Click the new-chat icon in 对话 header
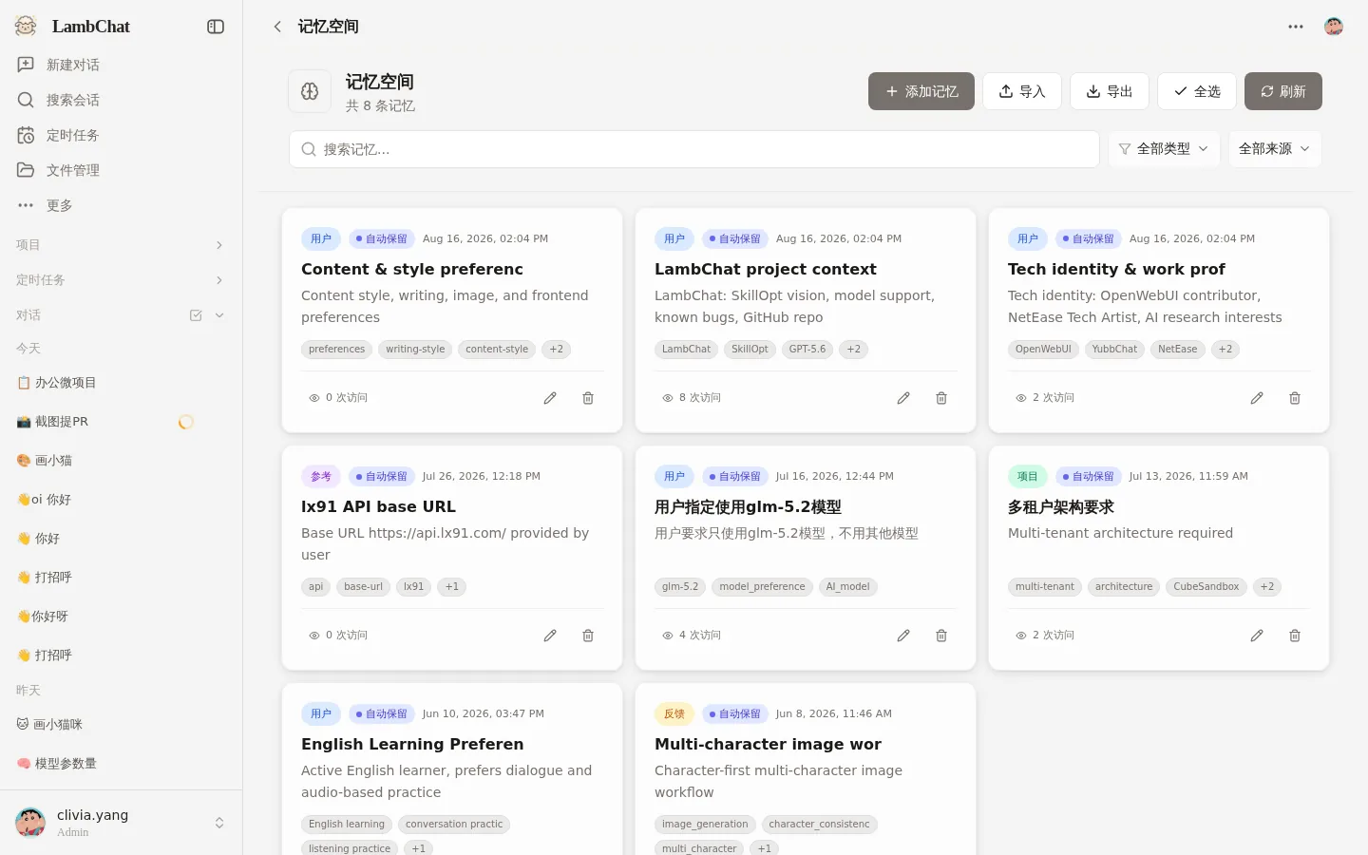1368x855 pixels. [196, 315]
